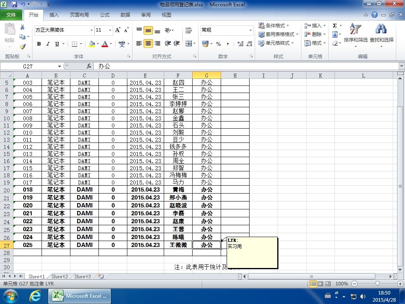Switch to 公式 ribbon tab
Viewport: 405px width, 304px height.
(x=104, y=15)
